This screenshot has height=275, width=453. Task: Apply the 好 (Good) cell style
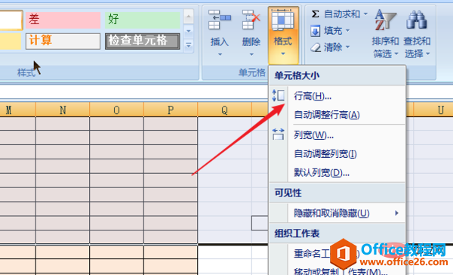(x=143, y=20)
